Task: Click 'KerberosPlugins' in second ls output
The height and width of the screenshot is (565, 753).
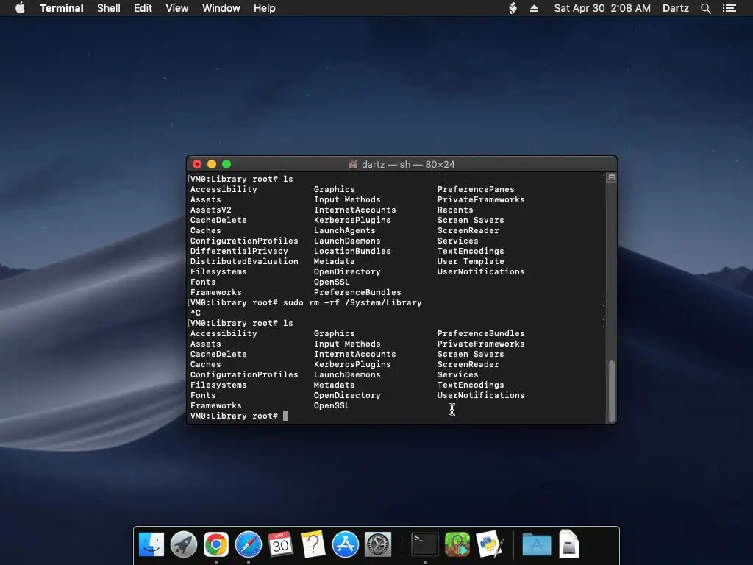Action: coord(352,364)
